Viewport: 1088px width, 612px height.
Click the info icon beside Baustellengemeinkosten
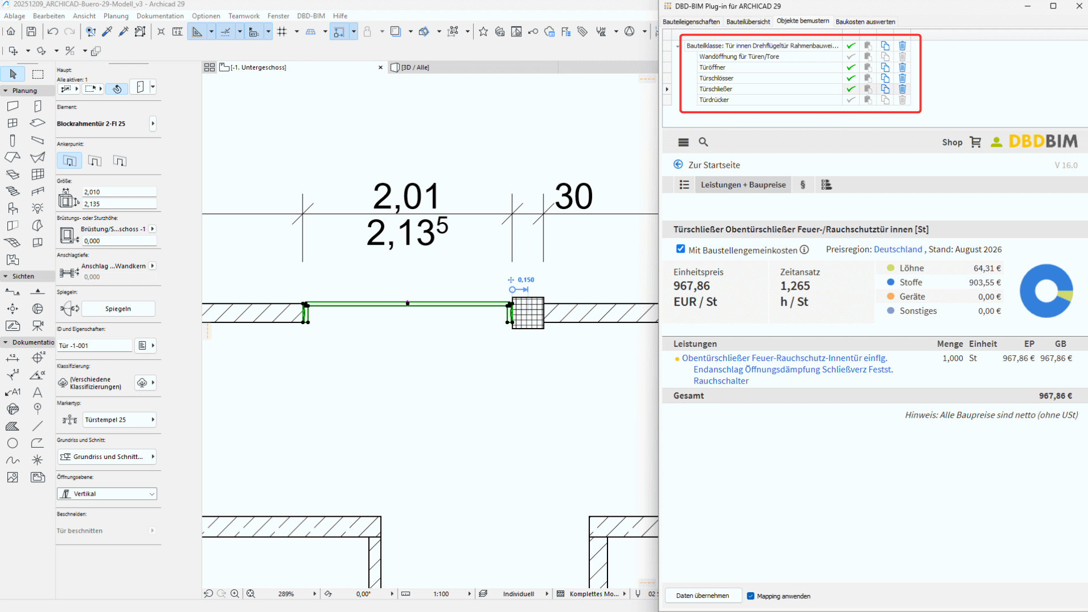[x=804, y=250]
